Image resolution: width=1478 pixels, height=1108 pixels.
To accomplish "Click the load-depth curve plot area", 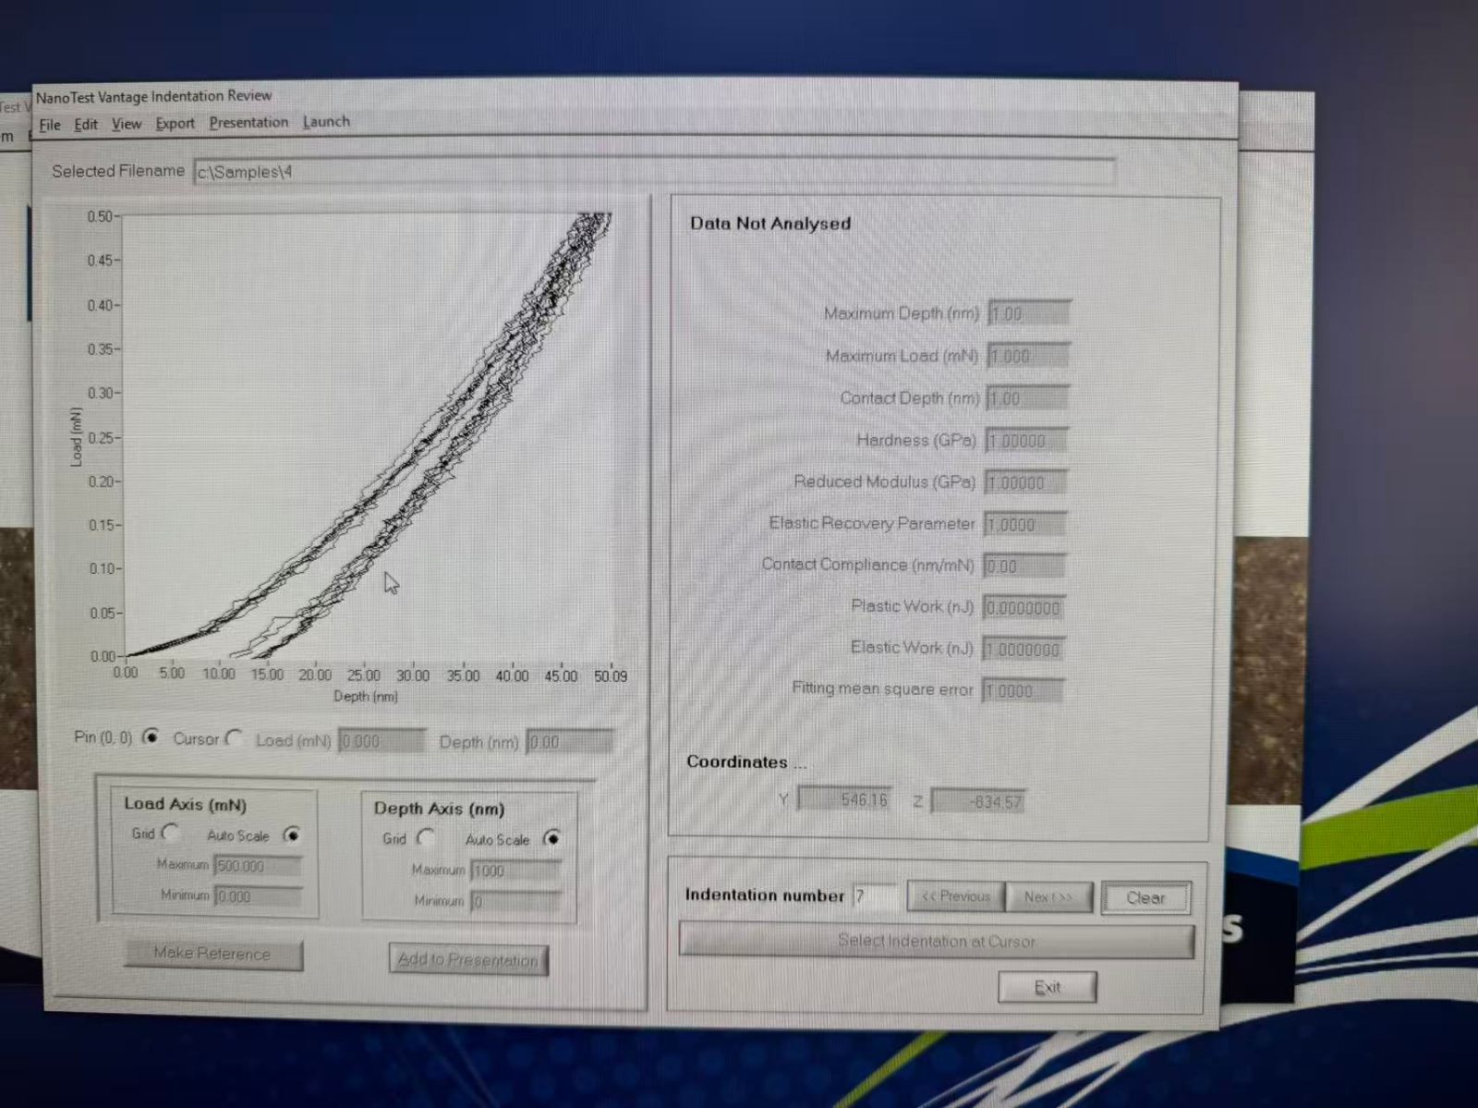I will [x=368, y=434].
